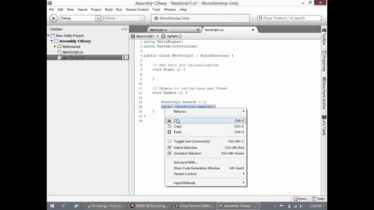Open the Unit Tests side pad
Screen dimensions: 374x210
(324, 125)
